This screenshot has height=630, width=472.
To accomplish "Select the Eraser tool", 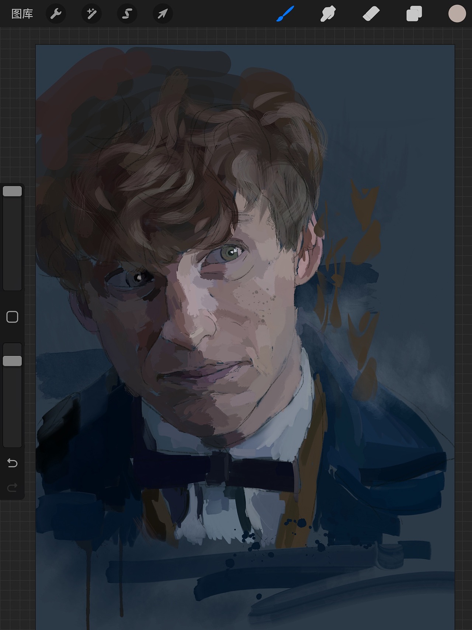I will pos(371,14).
